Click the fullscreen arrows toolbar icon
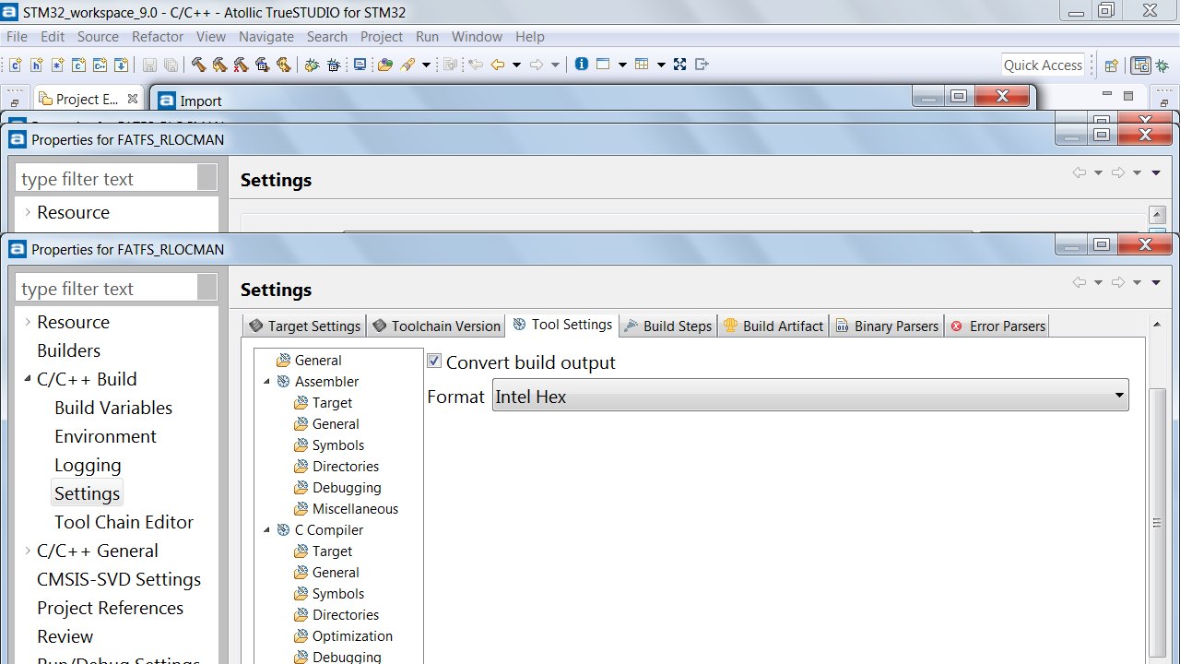Screen dimensions: 1180x664 coord(679,65)
